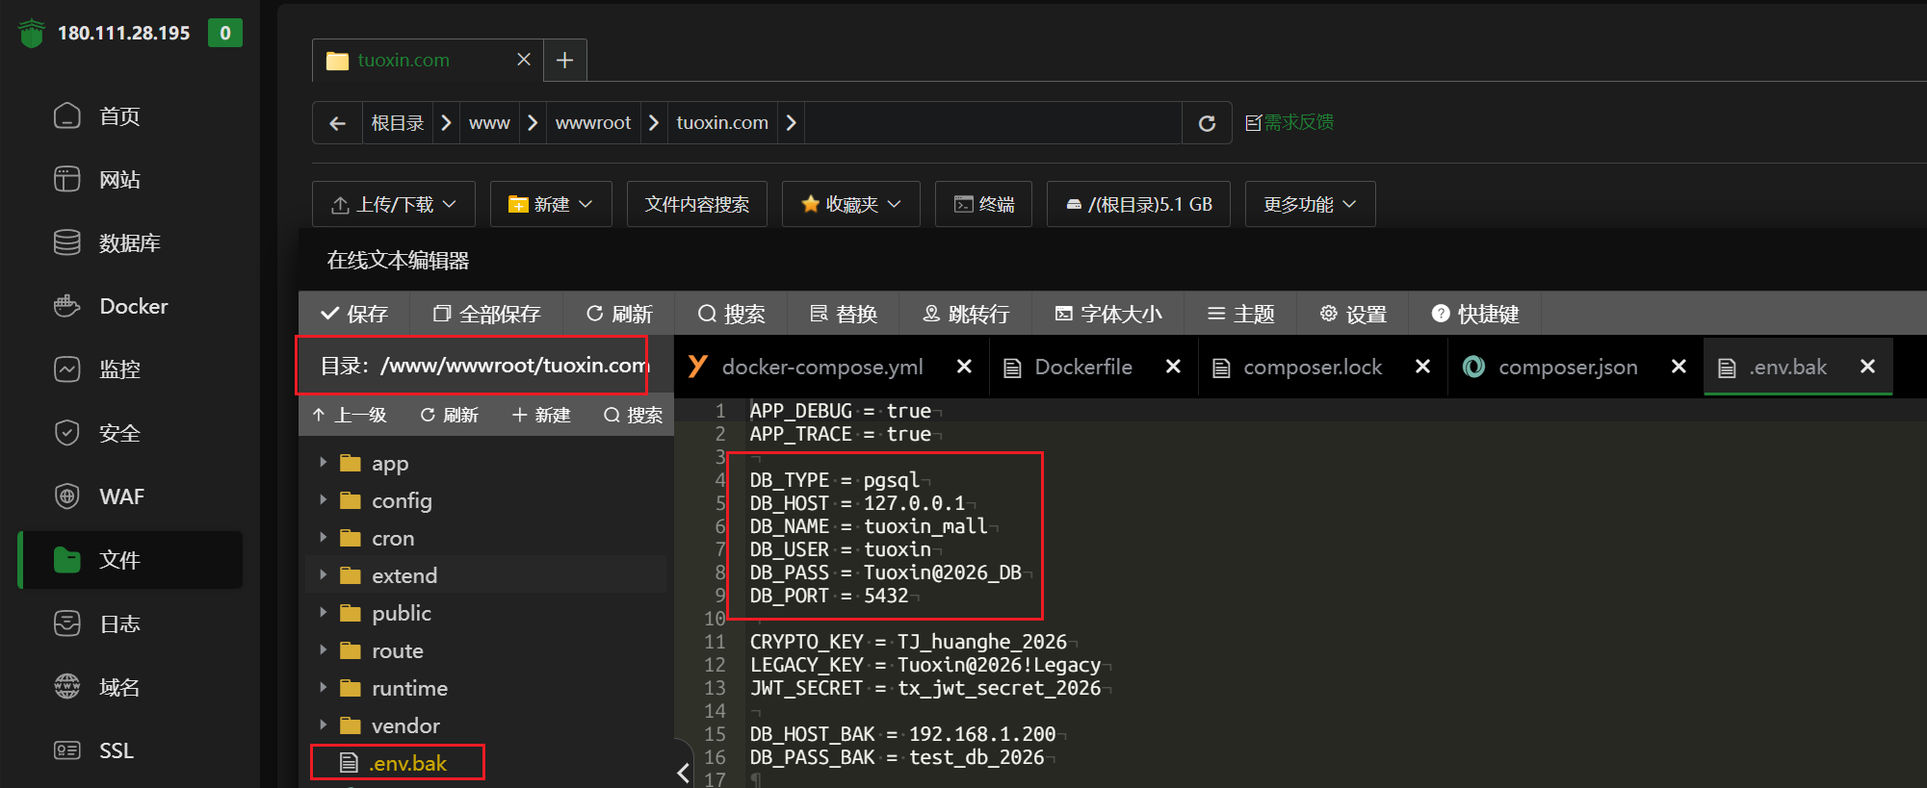This screenshot has width=1927, height=788.
Task: Open 字体大小 font size option
Action: [1108, 314]
